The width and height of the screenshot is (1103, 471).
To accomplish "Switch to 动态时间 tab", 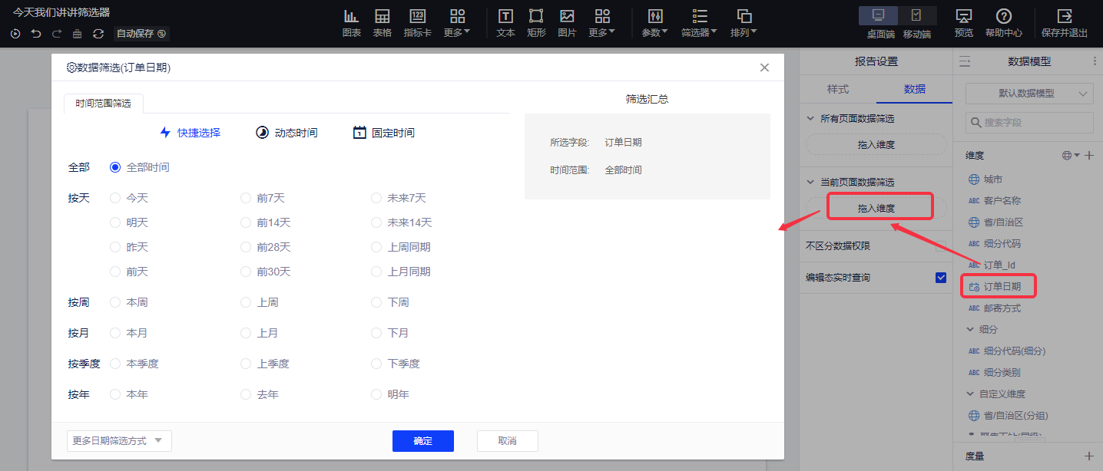I will [x=287, y=133].
